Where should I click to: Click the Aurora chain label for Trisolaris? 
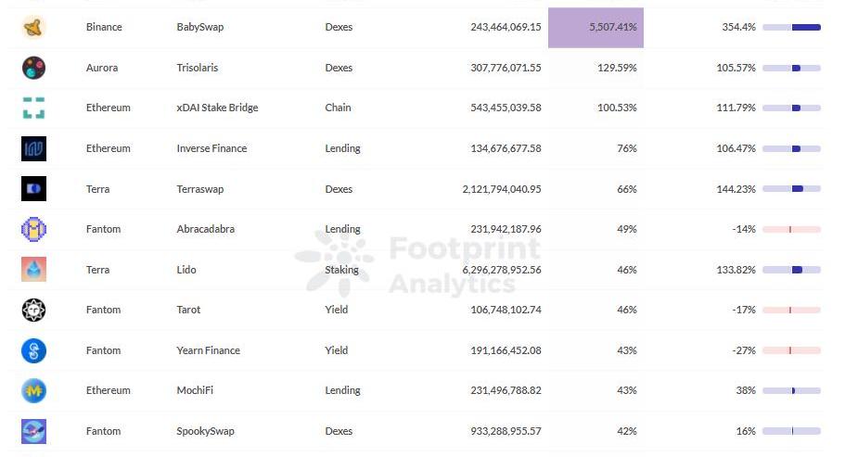click(x=102, y=68)
